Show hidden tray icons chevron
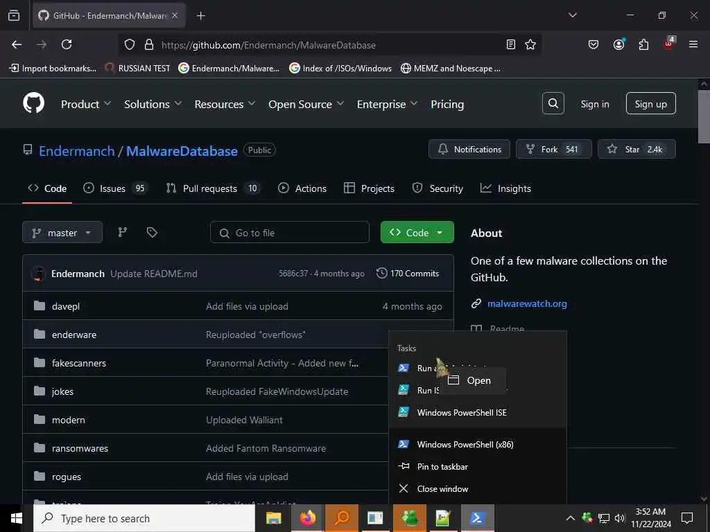This screenshot has width=710, height=532. [x=571, y=518]
